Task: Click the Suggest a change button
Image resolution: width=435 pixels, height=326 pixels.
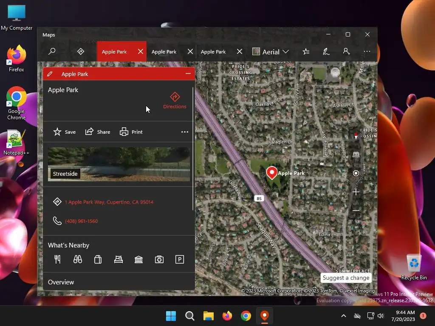Action: pyautogui.click(x=346, y=278)
